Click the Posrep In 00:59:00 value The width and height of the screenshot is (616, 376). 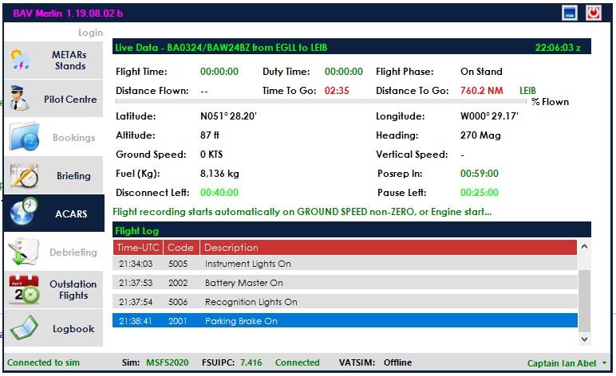(480, 174)
